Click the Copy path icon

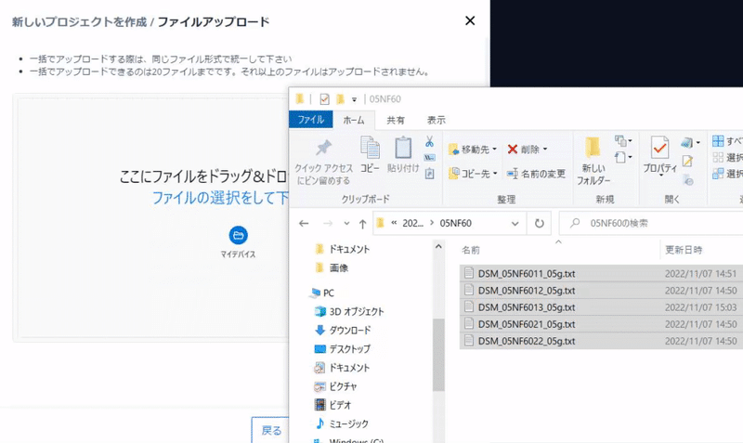[x=429, y=157]
